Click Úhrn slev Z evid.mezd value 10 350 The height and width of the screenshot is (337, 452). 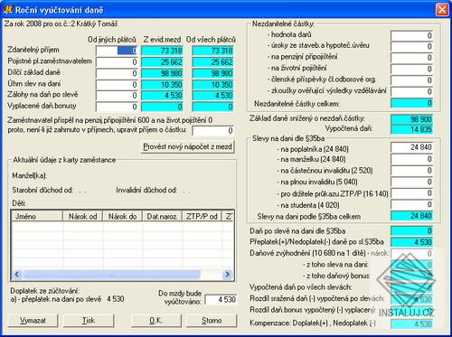(x=162, y=85)
